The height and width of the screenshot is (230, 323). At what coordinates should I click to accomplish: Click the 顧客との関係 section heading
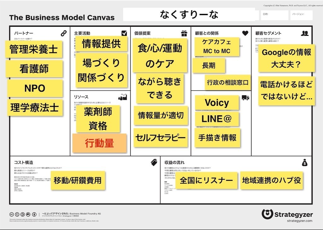coord(207,33)
